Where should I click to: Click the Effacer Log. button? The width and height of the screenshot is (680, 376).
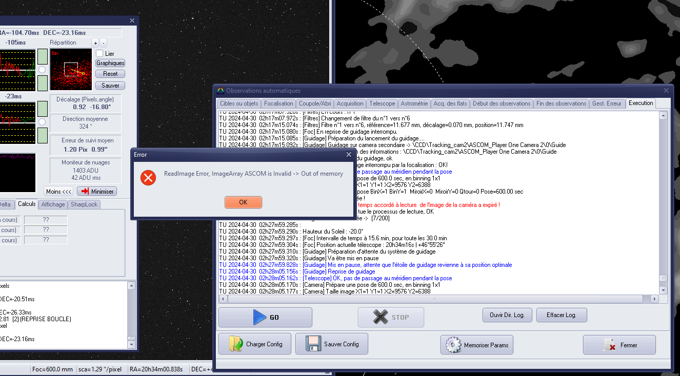pos(561,315)
